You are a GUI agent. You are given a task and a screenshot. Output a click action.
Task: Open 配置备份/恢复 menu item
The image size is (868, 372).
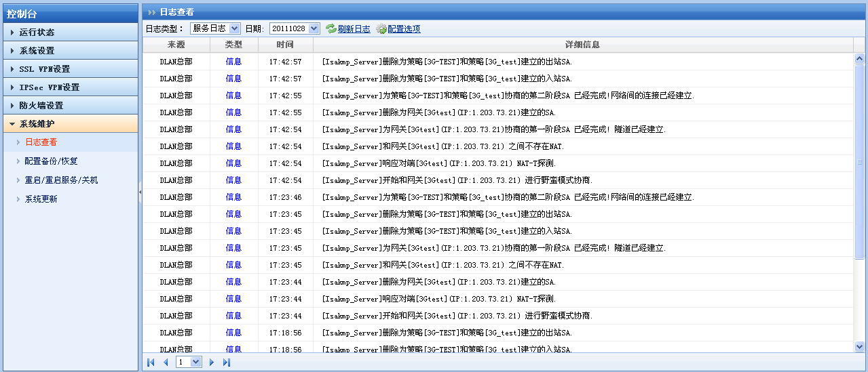point(51,161)
